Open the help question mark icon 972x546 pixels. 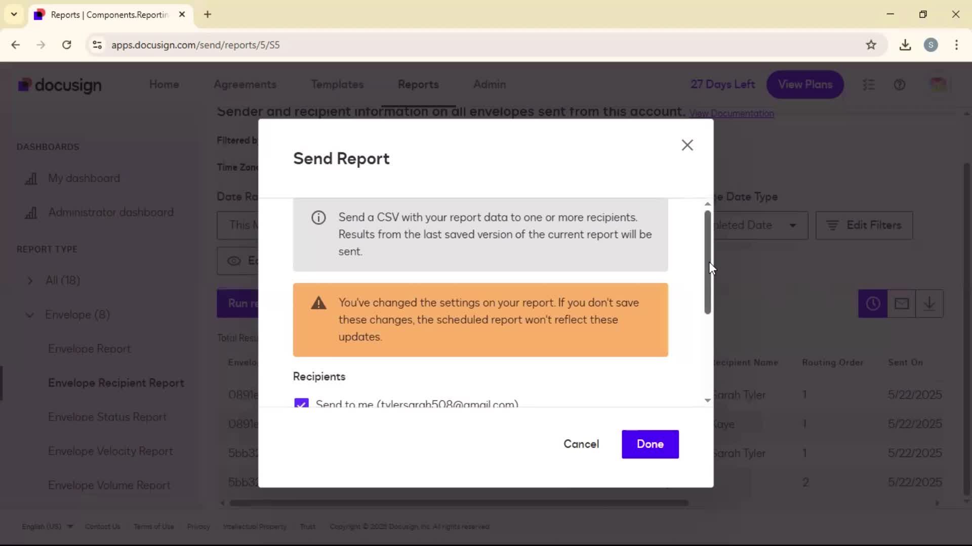[900, 85]
